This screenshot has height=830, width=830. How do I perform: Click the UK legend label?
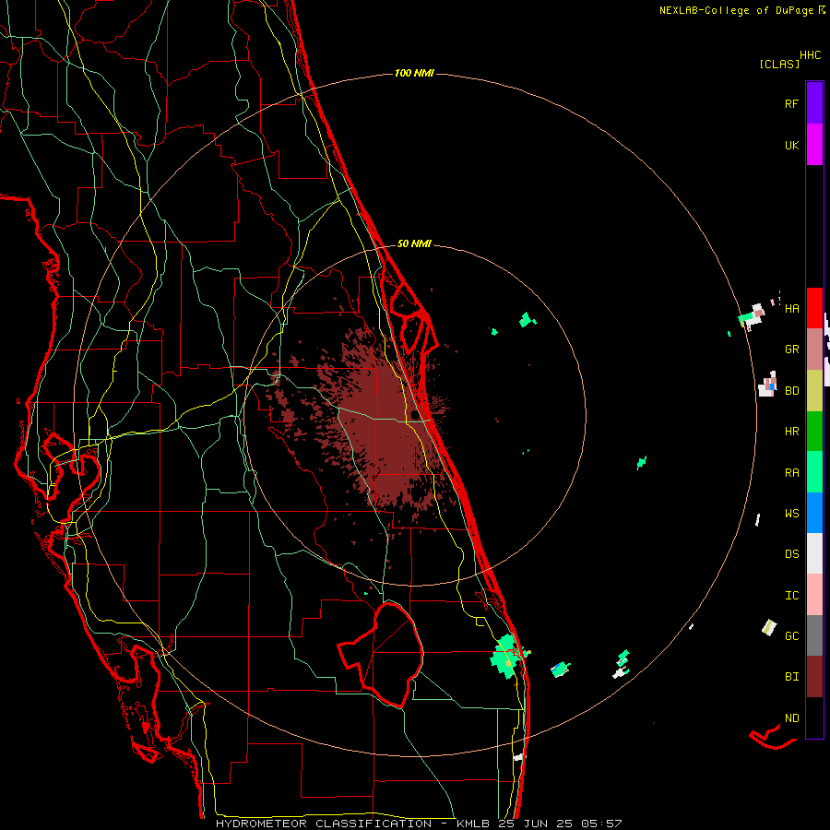click(791, 145)
